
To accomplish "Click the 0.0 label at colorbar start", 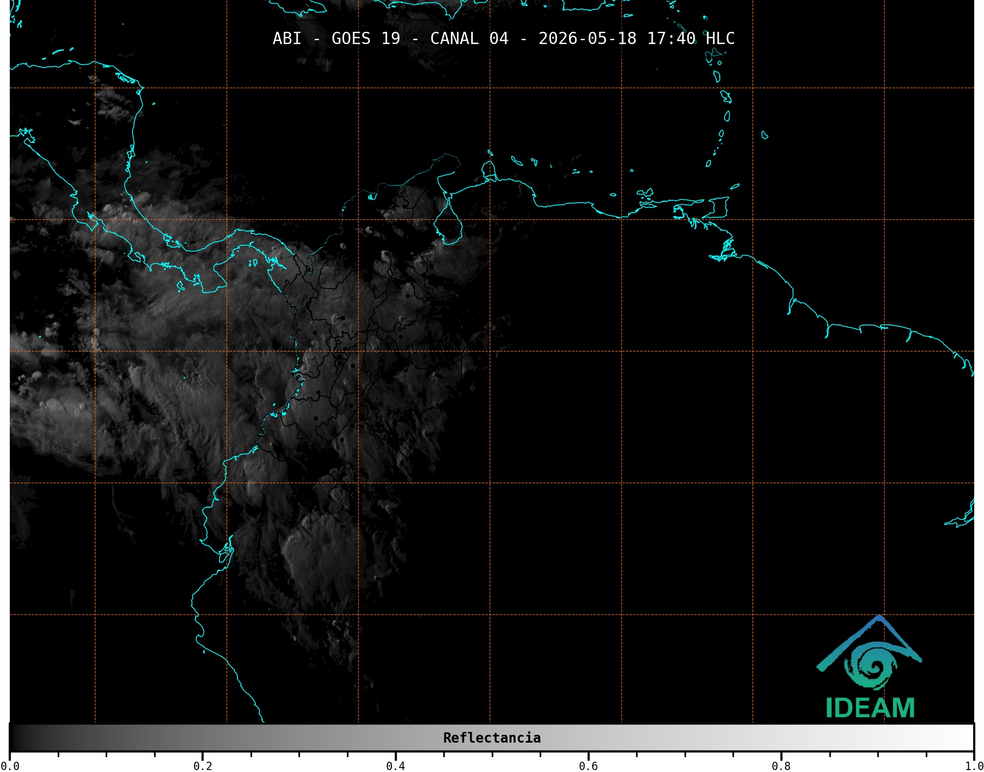I will pyautogui.click(x=10, y=766).
